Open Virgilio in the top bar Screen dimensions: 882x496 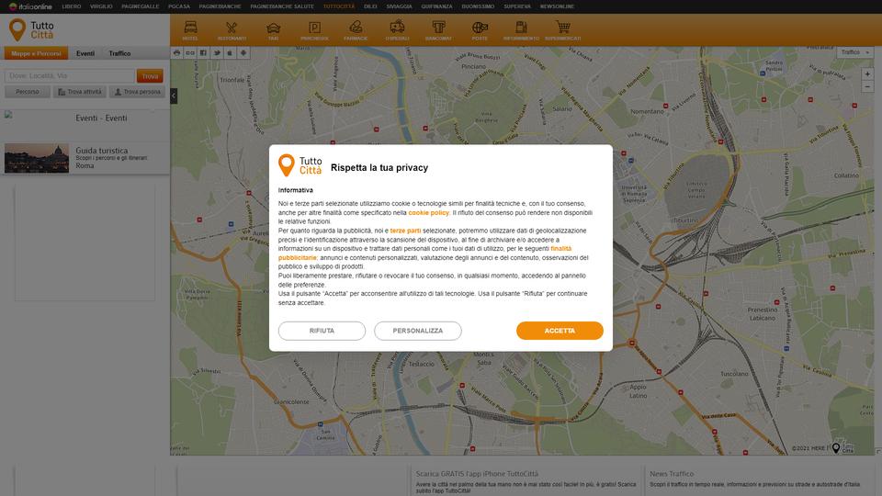click(x=101, y=6)
